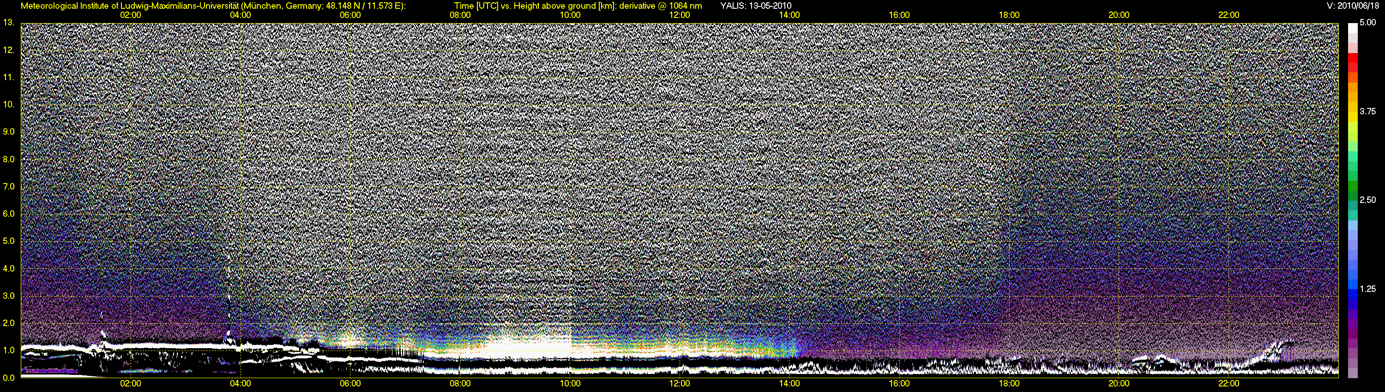Click the '20:00' label on the bottom time axis
Screen dimensions: 1385x392
(1119, 383)
